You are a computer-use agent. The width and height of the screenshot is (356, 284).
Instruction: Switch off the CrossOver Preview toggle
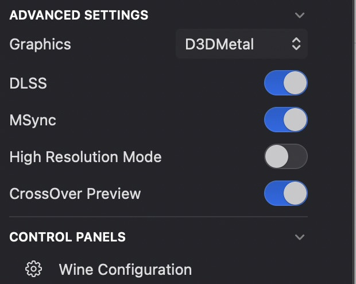coord(285,194)
